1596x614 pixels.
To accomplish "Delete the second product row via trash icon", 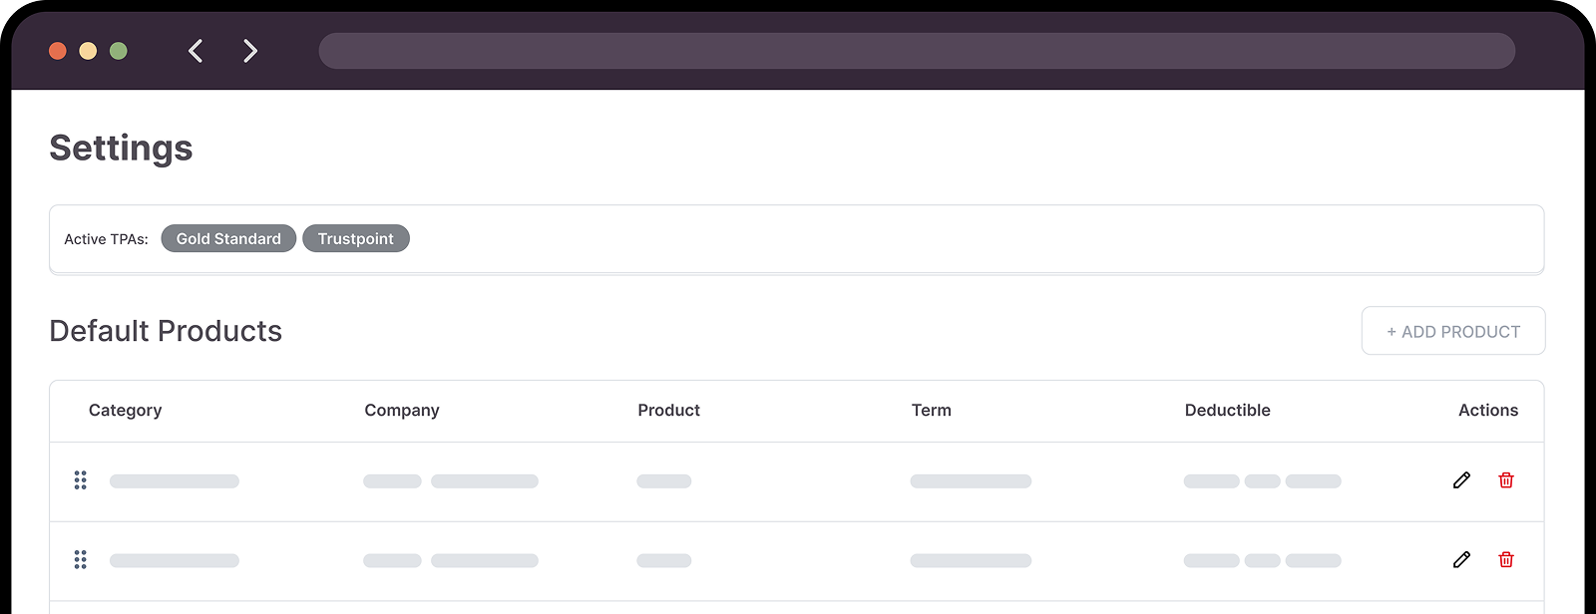I will (1506, 560).
